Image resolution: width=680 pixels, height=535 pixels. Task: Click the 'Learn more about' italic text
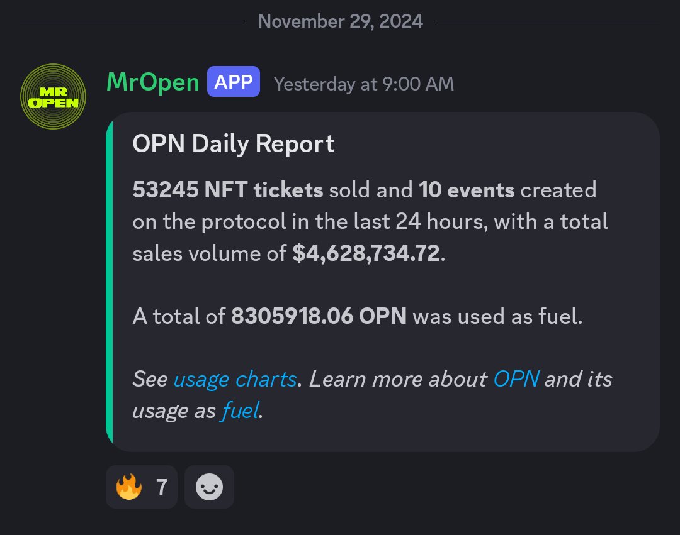coord(398,379)
